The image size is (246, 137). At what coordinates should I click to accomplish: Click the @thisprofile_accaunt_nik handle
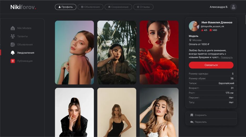coord(212,27)
